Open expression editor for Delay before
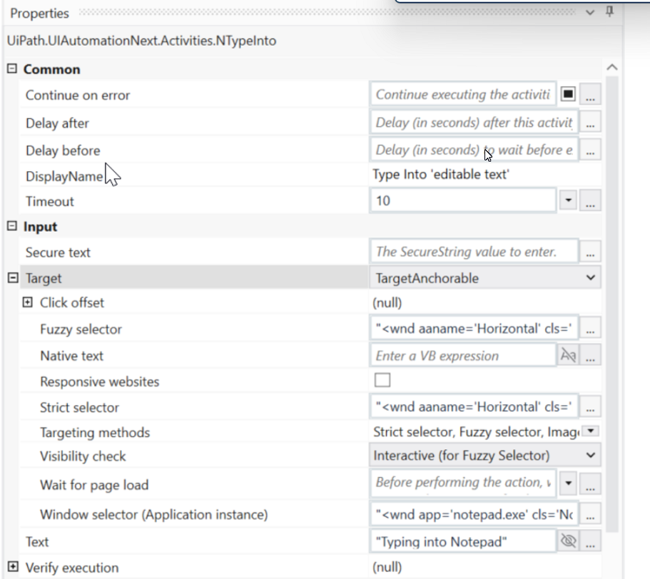This screenshot has width=650, height=579. click(x=590, y=150)
